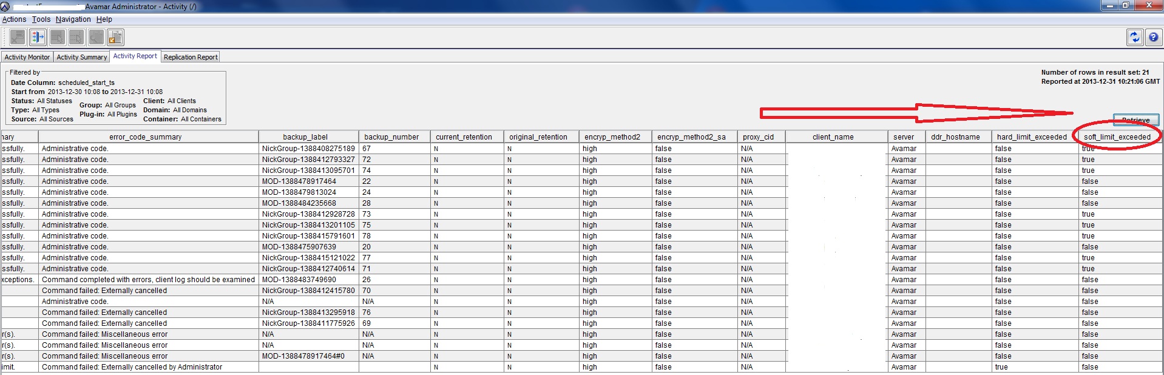Click the Retrieve button
The image size is (1164, 375).
coord(1135,120)
